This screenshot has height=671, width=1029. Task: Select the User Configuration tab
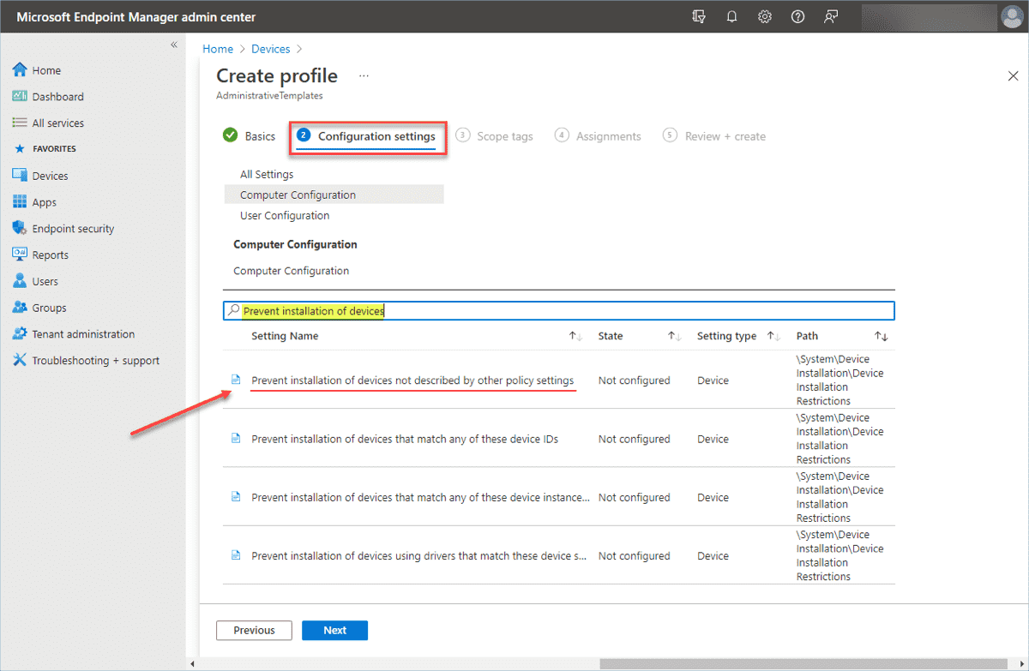point(284,216)
